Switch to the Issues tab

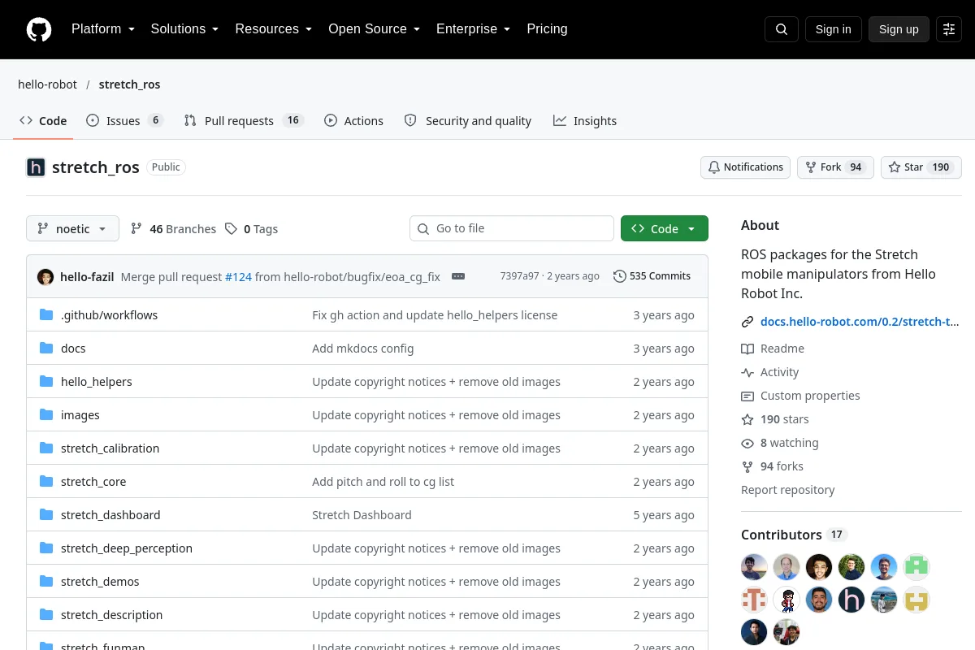tap(125, 121)
